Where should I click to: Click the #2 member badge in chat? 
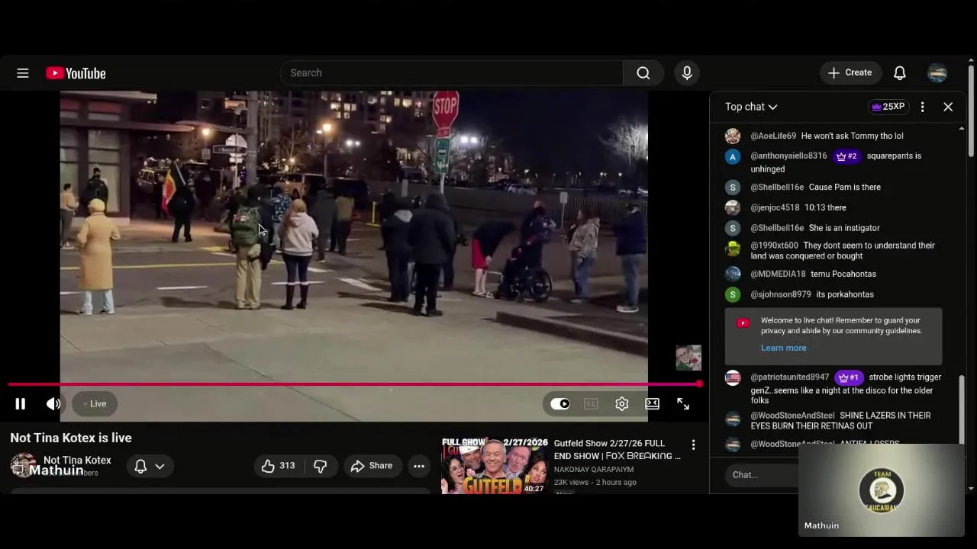(846, 156)
